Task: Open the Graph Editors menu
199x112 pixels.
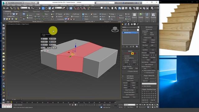Action: (55, 5)
